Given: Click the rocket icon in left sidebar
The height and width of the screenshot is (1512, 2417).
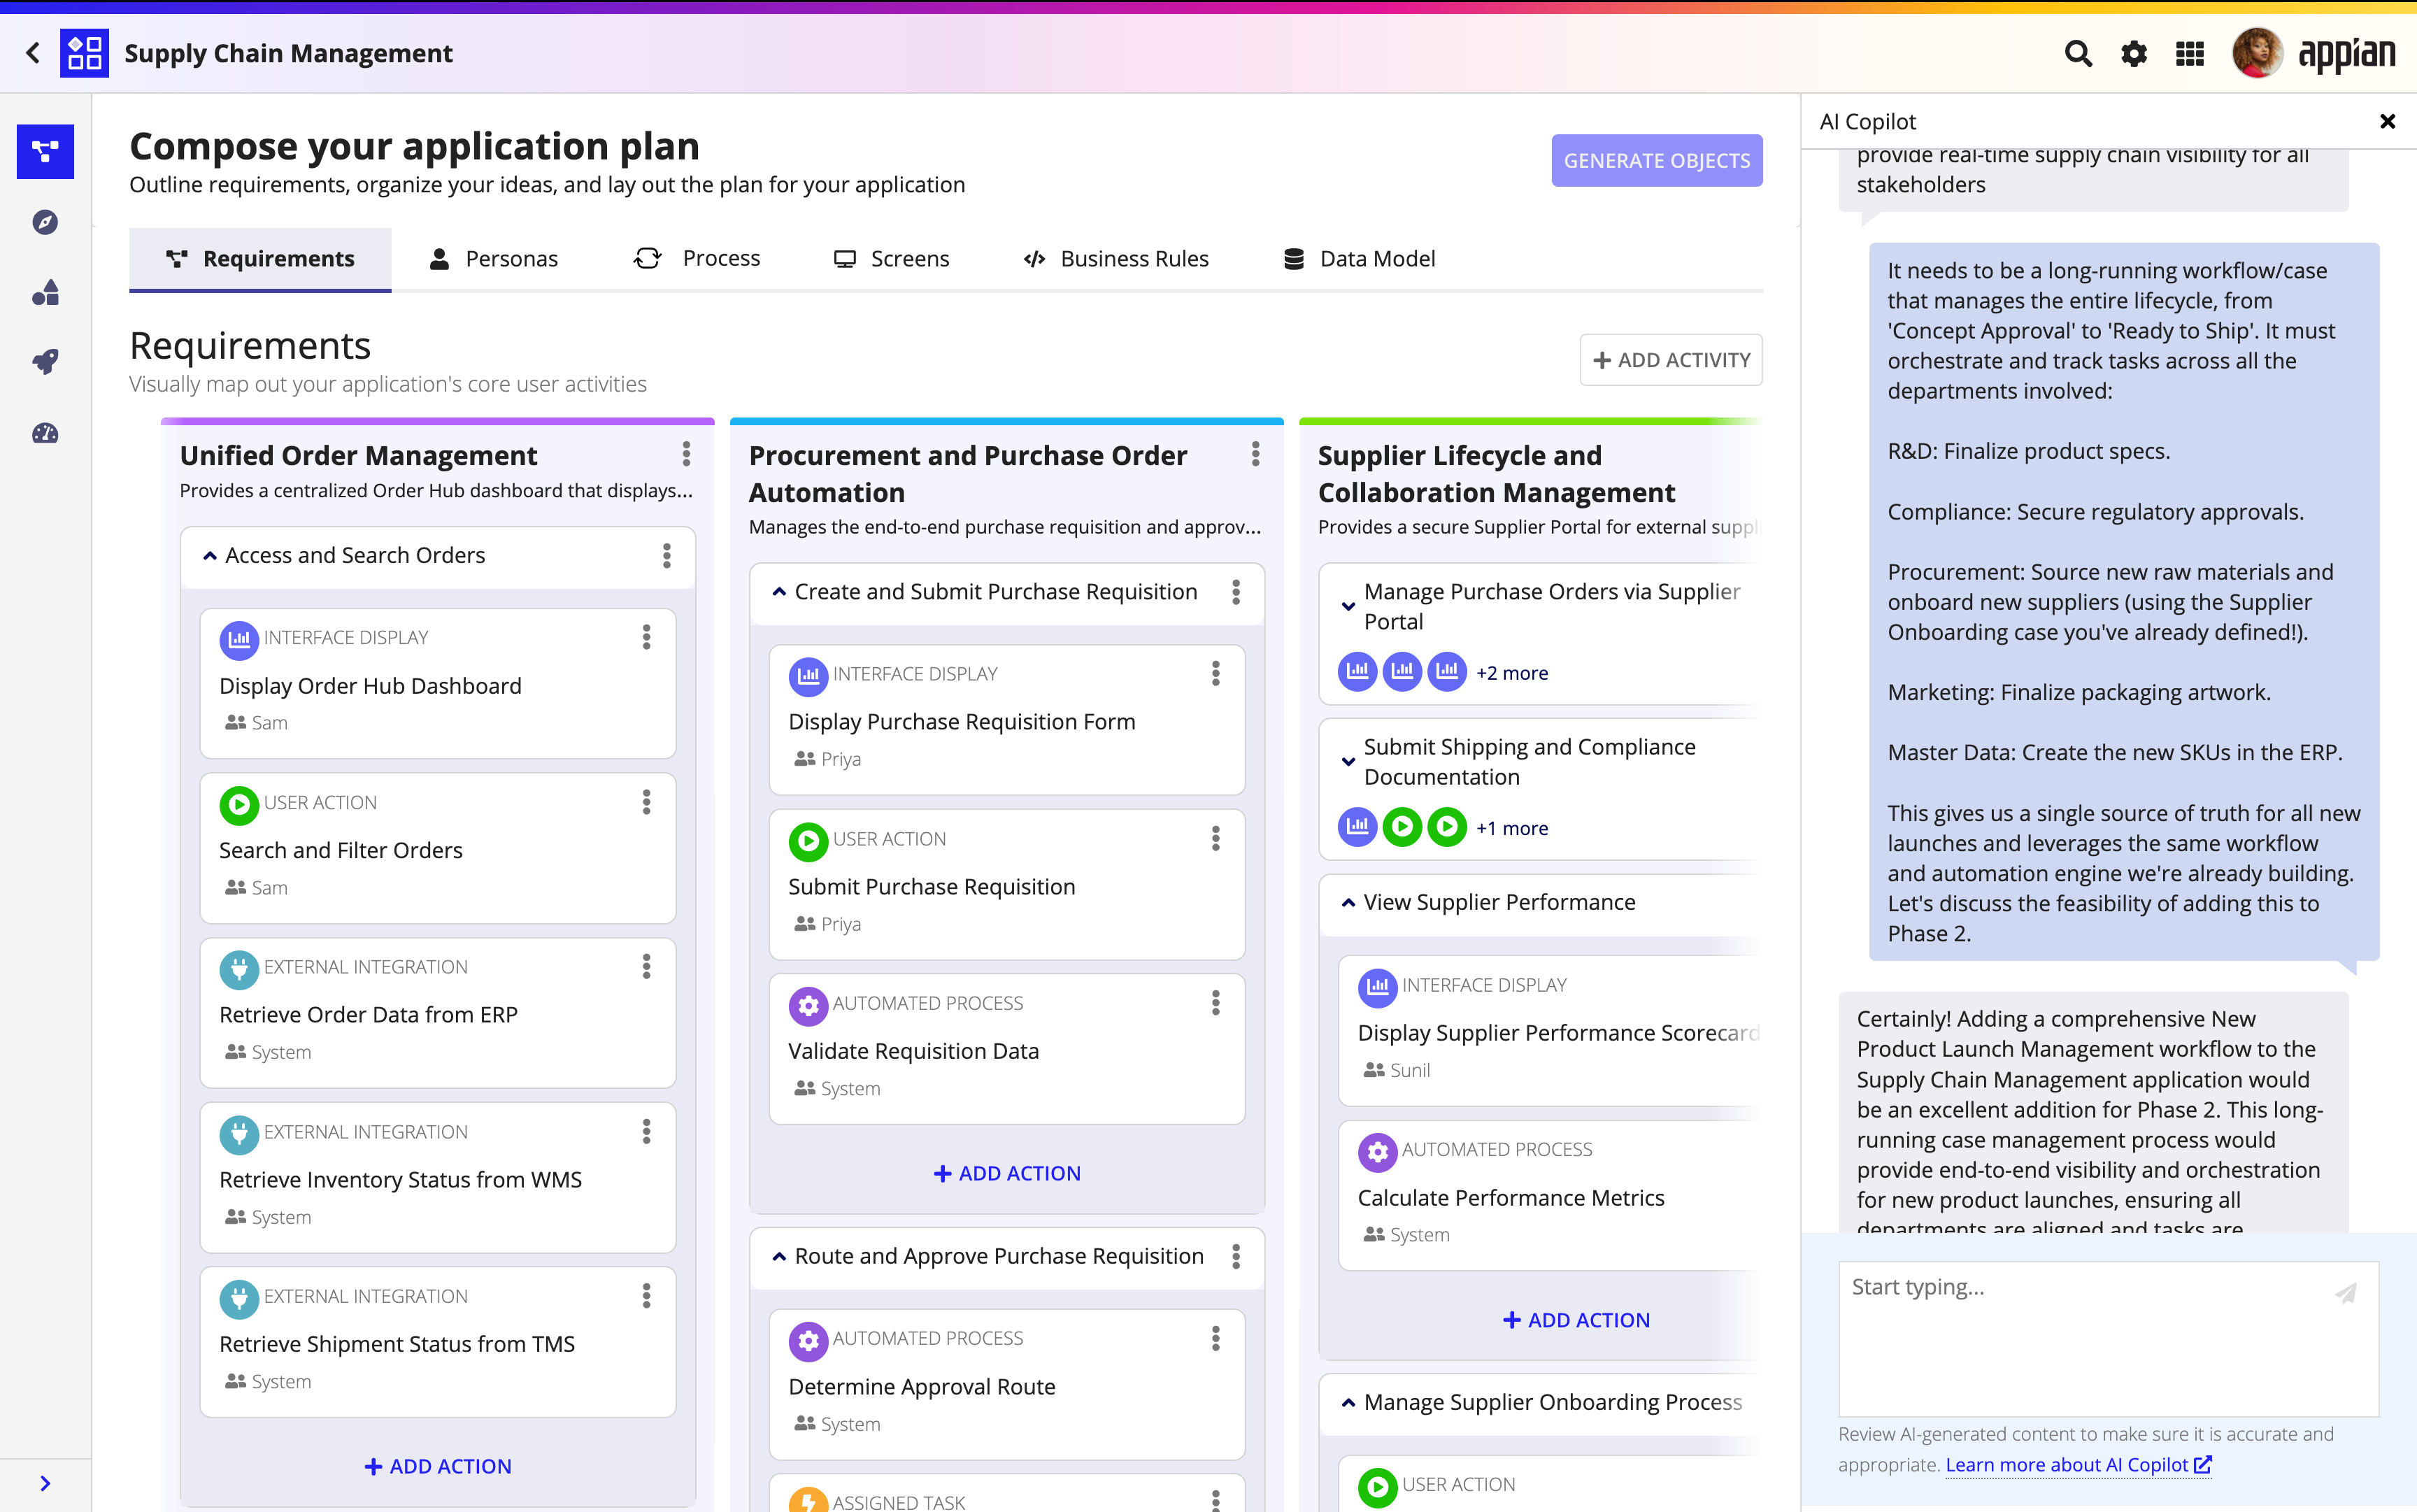Looking at the screenshot, I should click(45, 362).
